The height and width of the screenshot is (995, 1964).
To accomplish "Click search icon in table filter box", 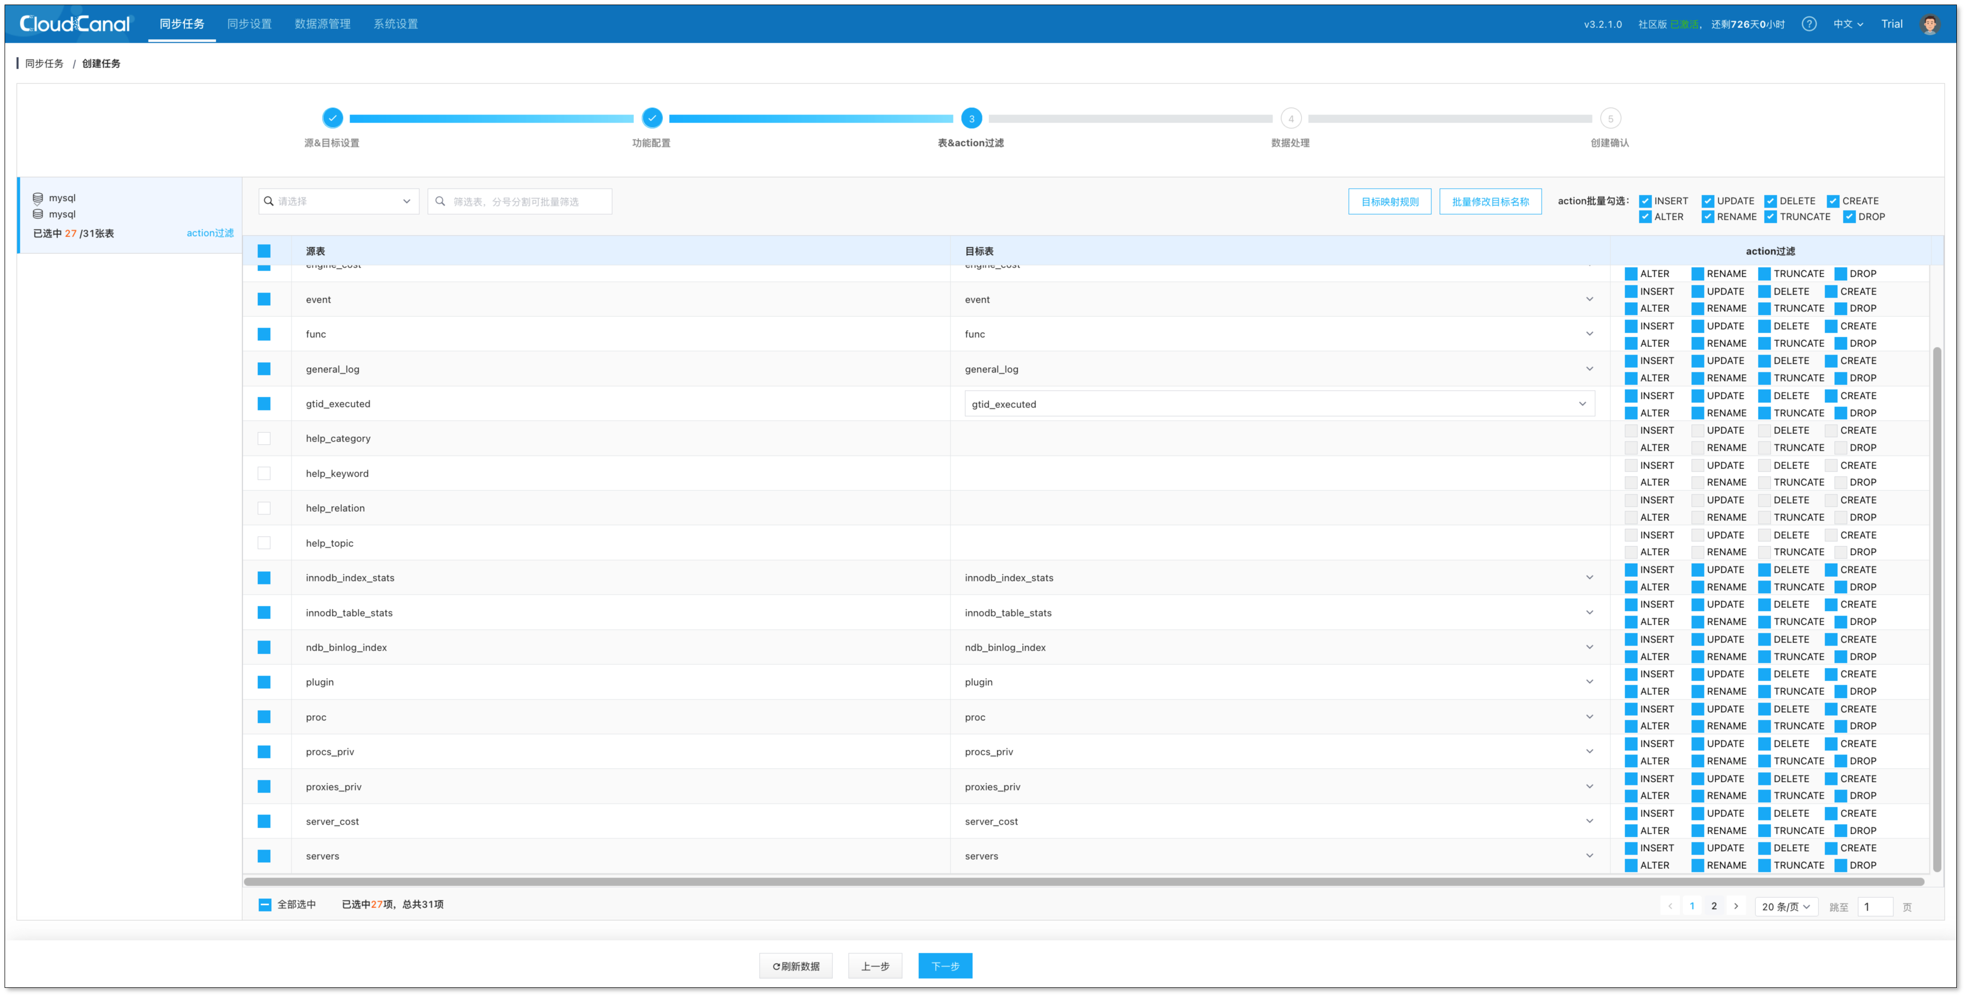I will (x=440, y=201).
